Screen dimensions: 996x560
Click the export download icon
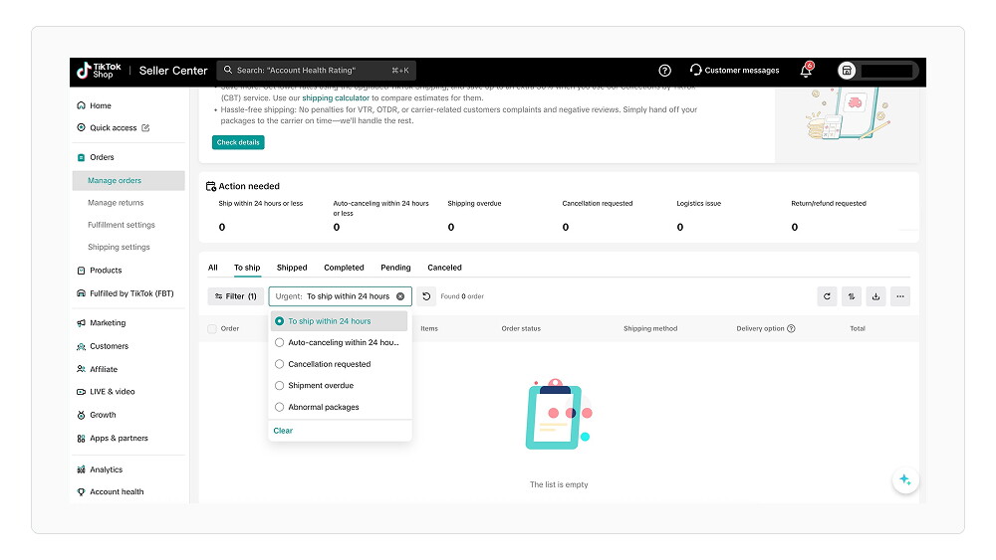(875, 296)
